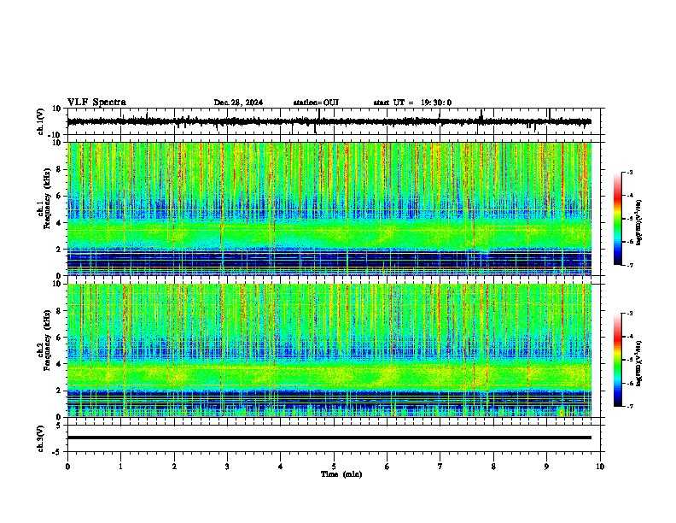Click the '-3' label on ch.1 color scale

click(630, 173)
